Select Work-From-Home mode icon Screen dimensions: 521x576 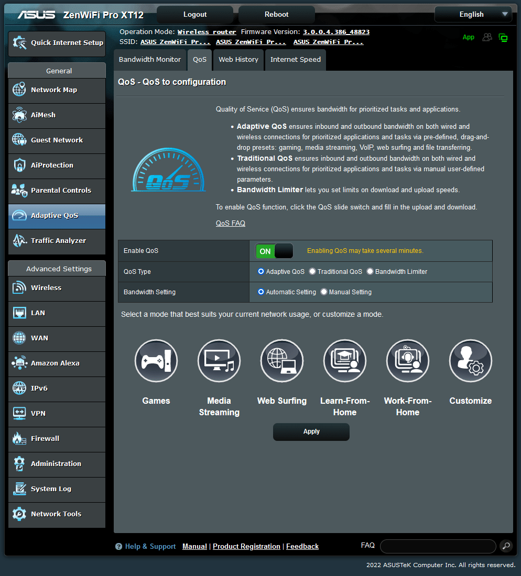pos(408,361)
